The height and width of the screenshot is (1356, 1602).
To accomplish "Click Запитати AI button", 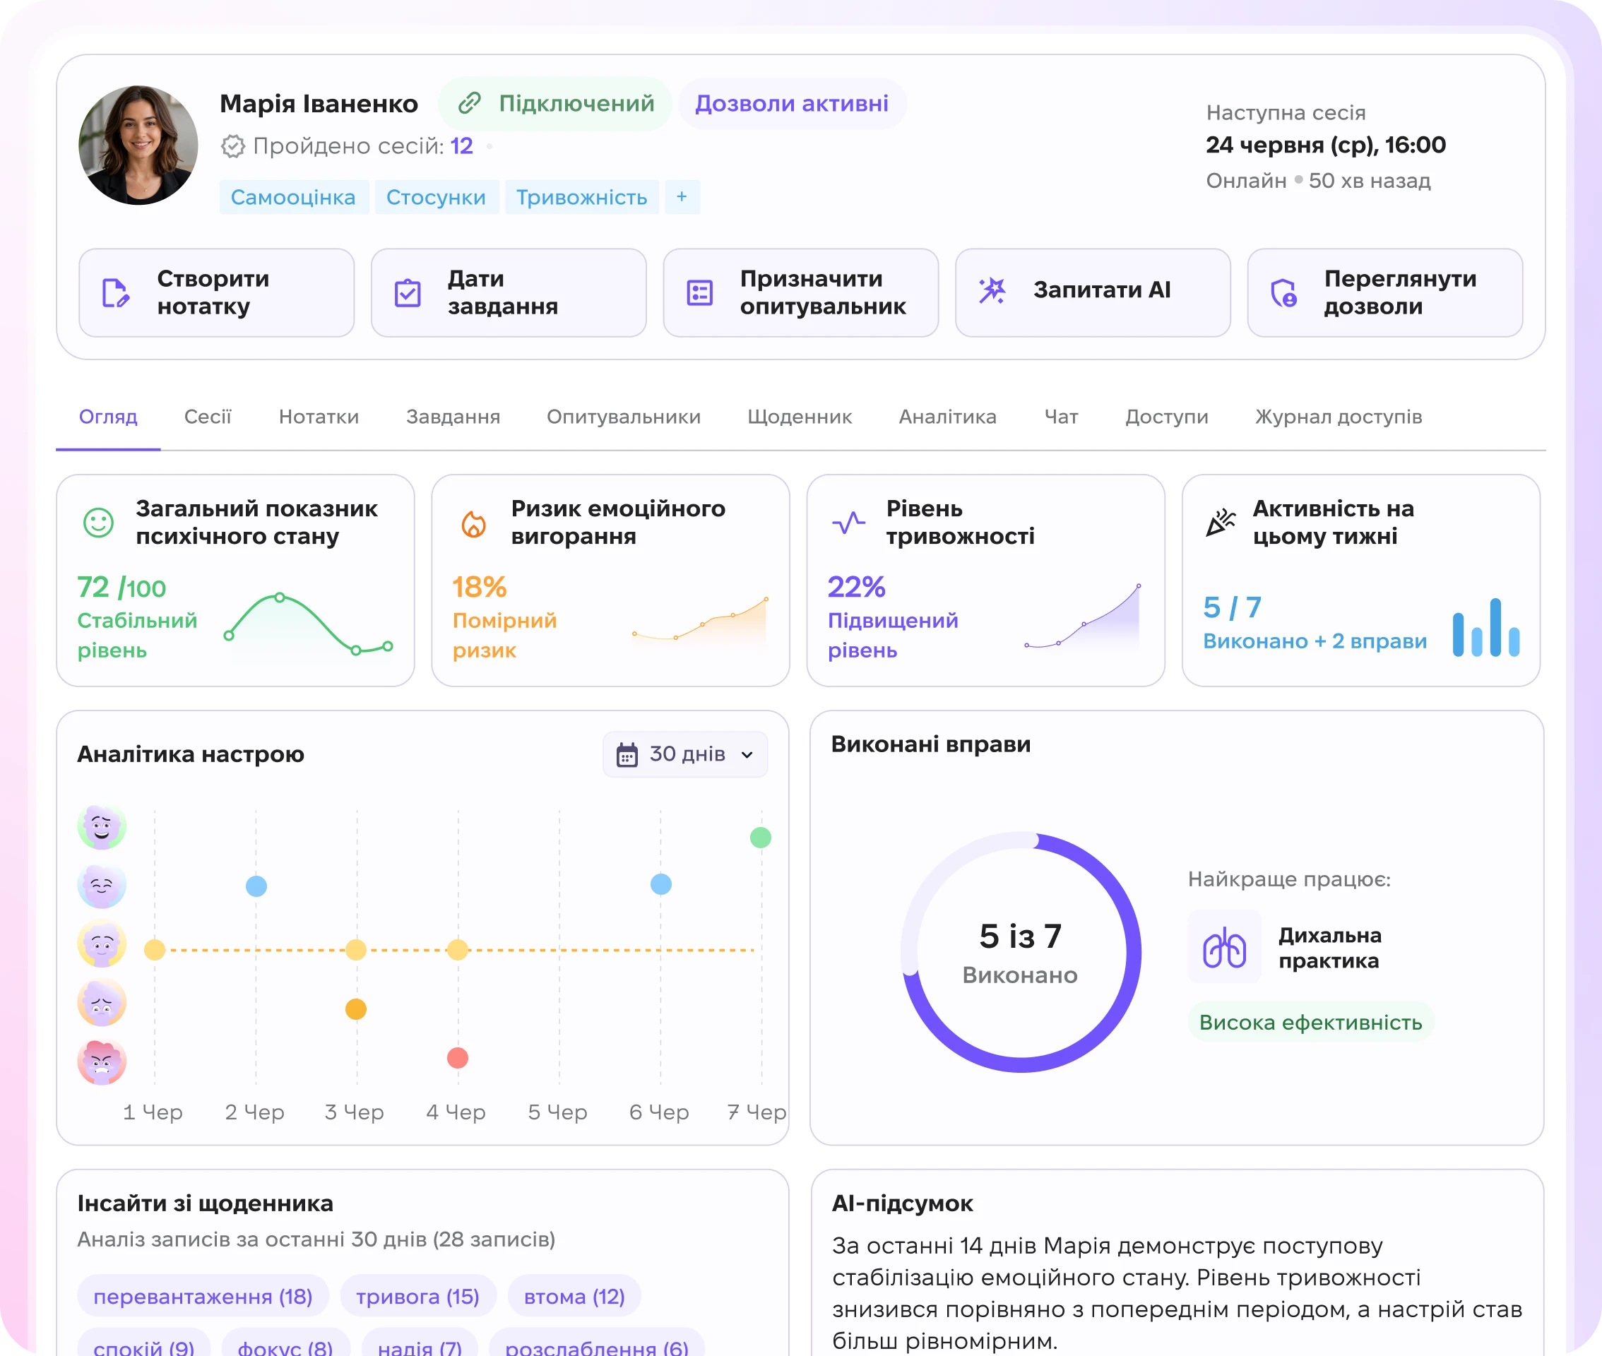I will (x=1093, y=293).
